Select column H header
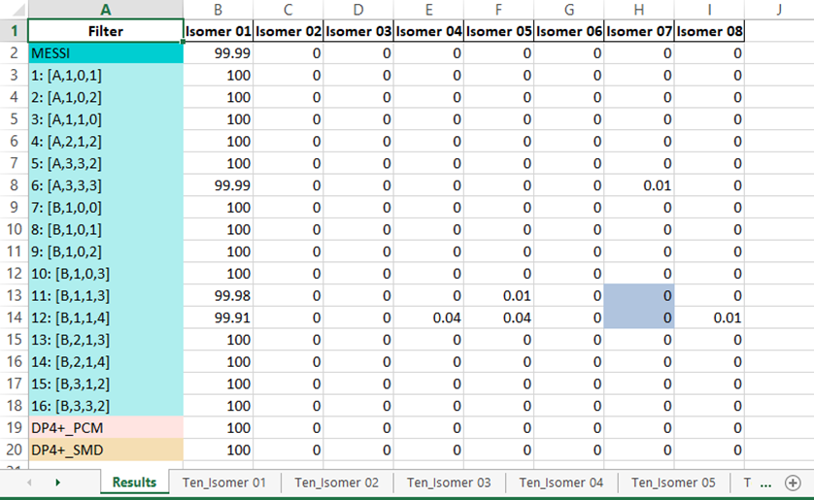The width and height of the screenshot is (814, 500). point(639,10)
